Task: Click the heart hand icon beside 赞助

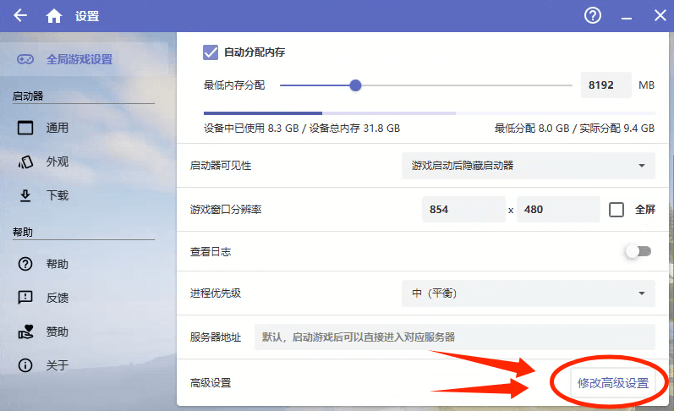Action: 25,332
